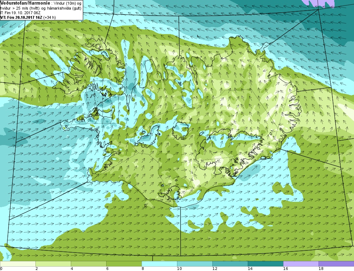Click the 6-8 m/s dark green swatch

click(124, 264)
